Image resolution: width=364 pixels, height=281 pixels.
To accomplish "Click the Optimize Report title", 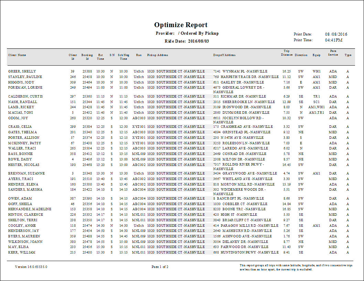I will pos(181,24).
